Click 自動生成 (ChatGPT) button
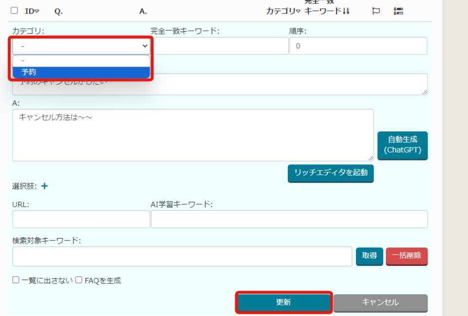 [x=402, y=145]
